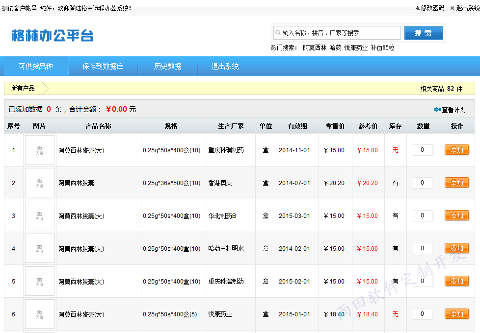The height and width of the screenshot is (333, 480).
Task: Open the 查看计划 link
Action: pos(453,110)
